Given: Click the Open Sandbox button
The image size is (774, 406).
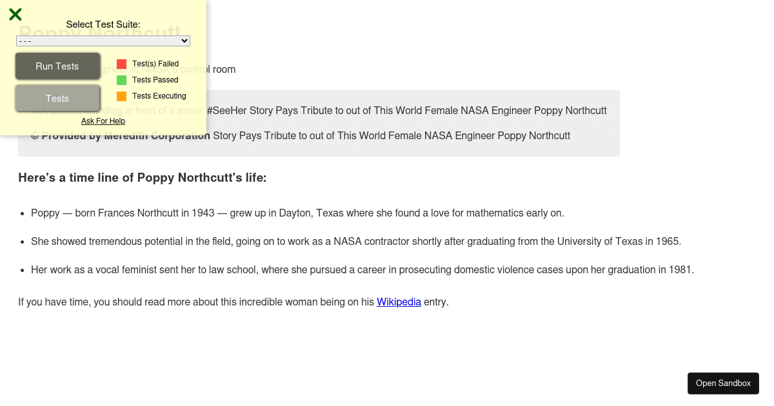Looking at the screenshot, I should pos(723,383).
